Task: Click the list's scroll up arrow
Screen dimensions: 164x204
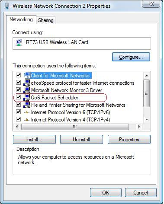Action: (147, 76)
